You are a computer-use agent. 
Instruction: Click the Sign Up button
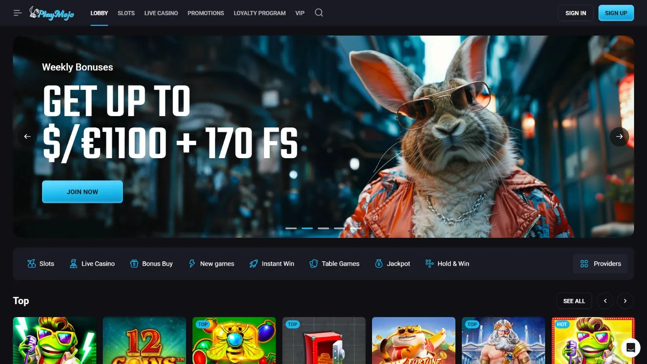pyautogui.click(x=616, y=13)
